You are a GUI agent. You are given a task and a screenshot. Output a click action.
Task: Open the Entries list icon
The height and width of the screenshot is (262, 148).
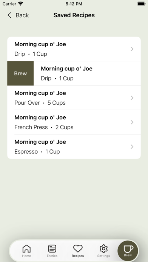[x=52, y=248]
